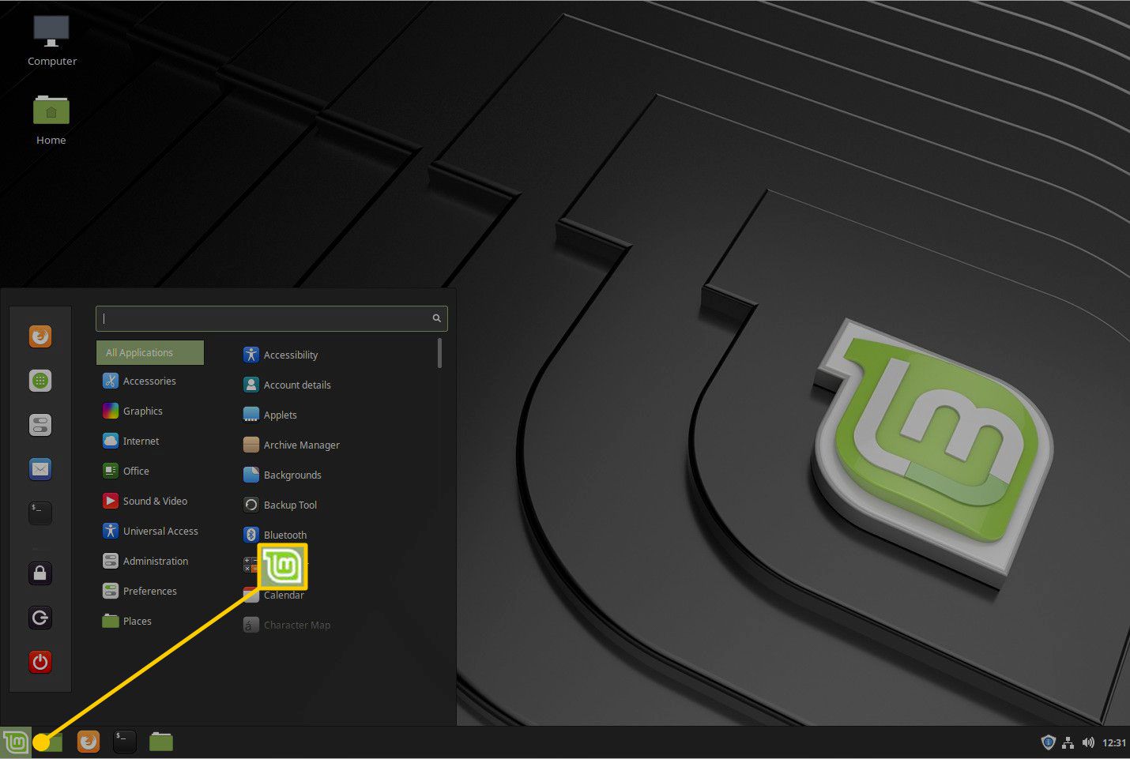The width and height of the screenshot is (1130, 759).
Task: Select the Sound & Video category
Action: 150,501
